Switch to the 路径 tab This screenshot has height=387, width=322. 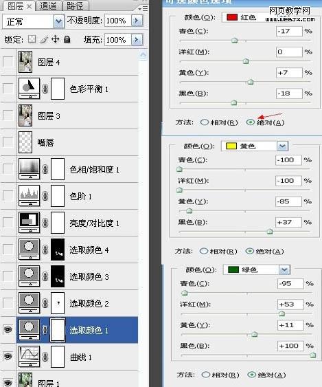tap(75, 6)
